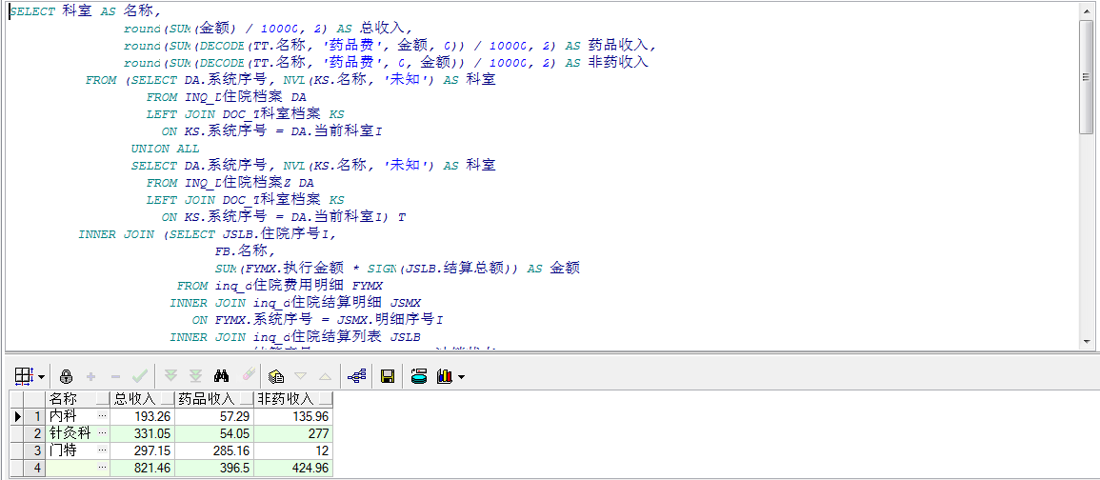Click the sort button on 药品收入 column header
Viewport: 1100px width, 480px height.
[246, 400]
